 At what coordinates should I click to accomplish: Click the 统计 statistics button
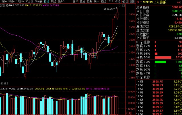point(96,1)
